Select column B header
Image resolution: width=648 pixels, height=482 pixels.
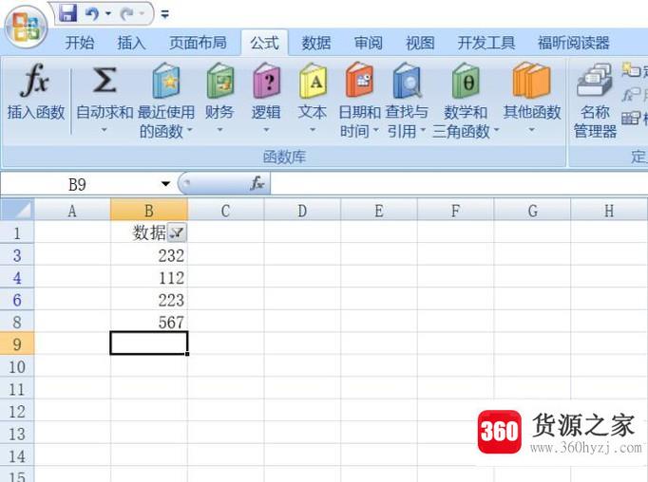pos(149,211)
